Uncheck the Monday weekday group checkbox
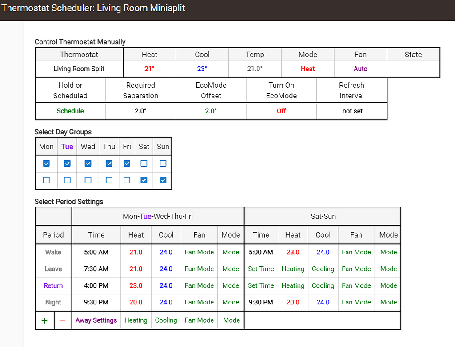The width and height of the screenshot is (455, 347). pyautogui.click(x=46, y=163)
